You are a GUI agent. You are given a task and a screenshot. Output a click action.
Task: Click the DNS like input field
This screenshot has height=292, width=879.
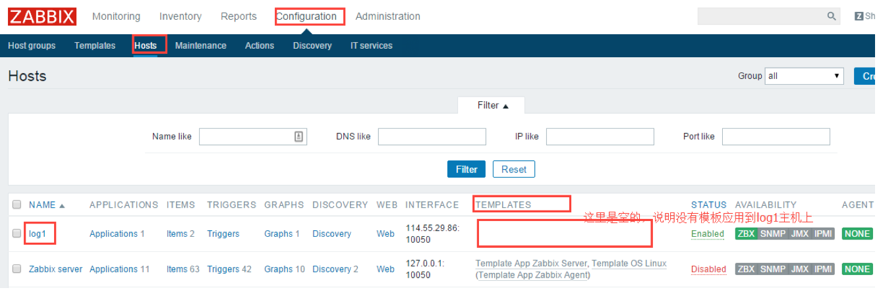point(432,136)
